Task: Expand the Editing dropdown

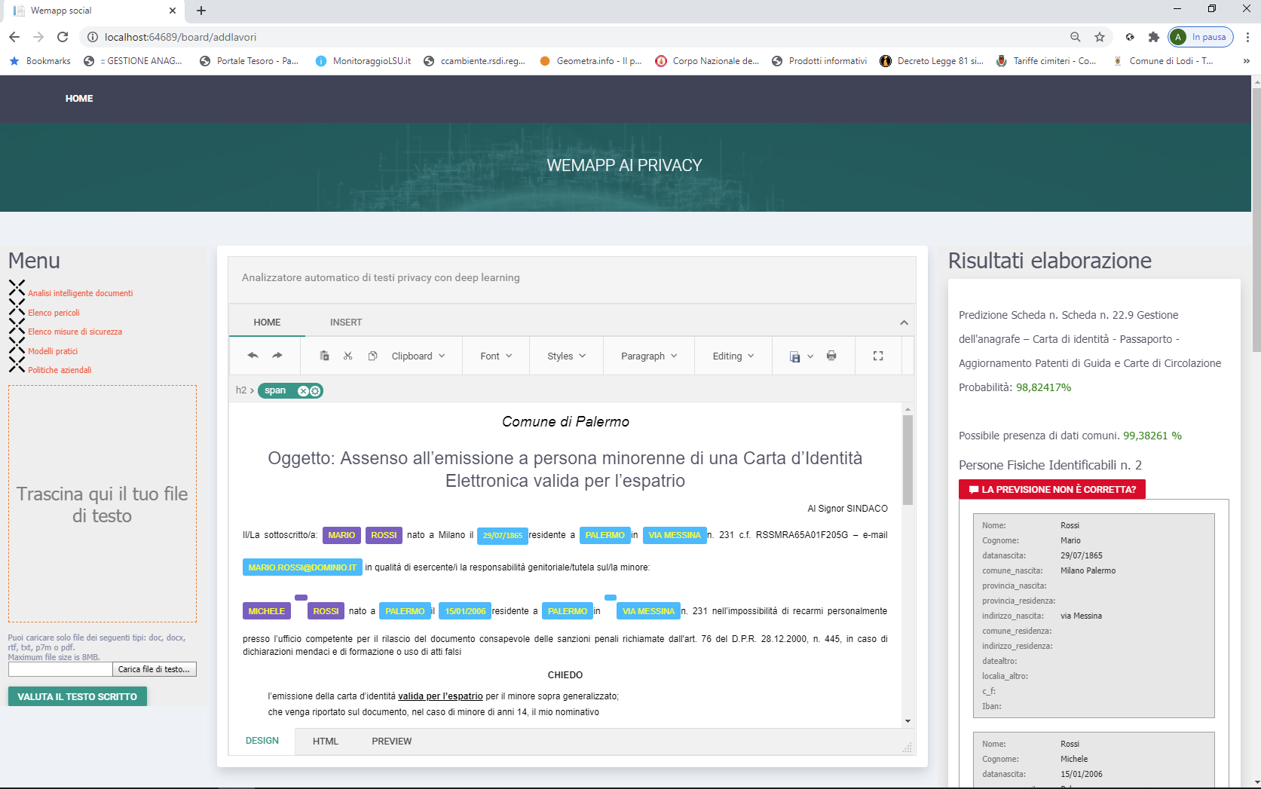Action: [x=733, y=356]
